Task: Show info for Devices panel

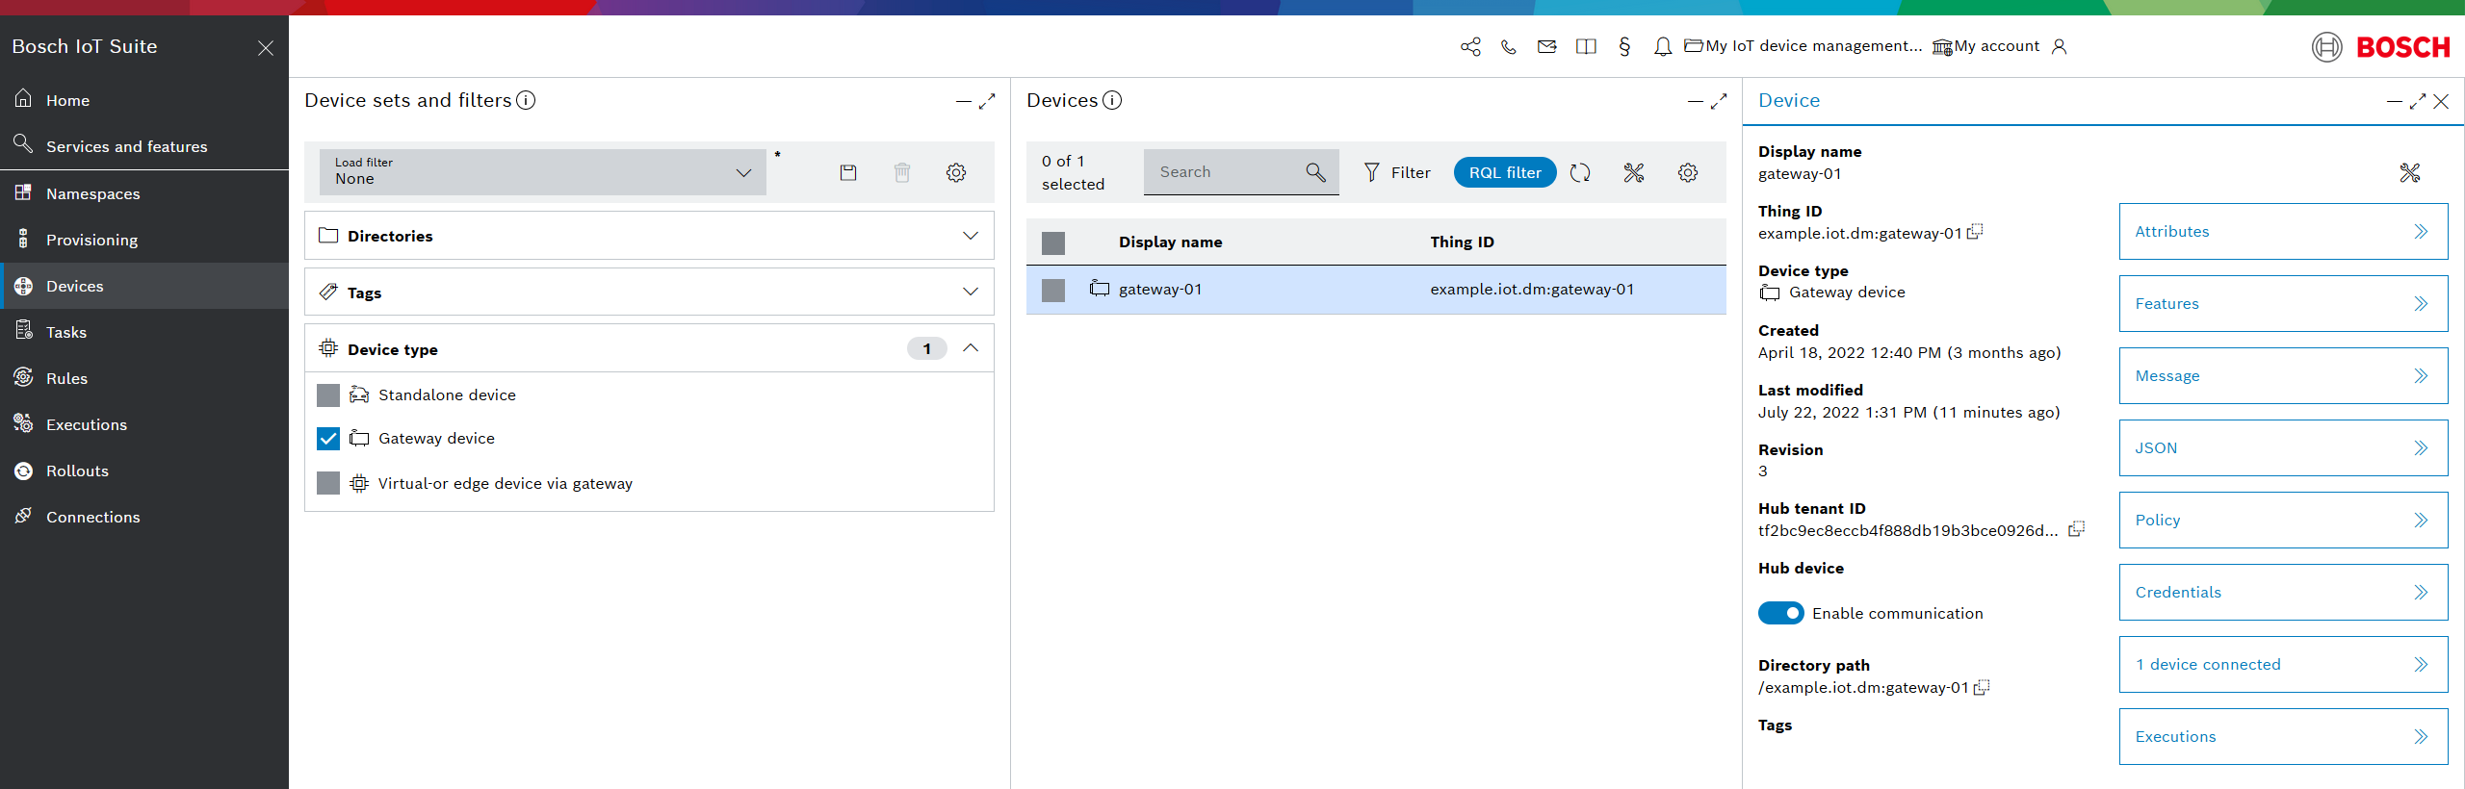Action: point(1112,100)
